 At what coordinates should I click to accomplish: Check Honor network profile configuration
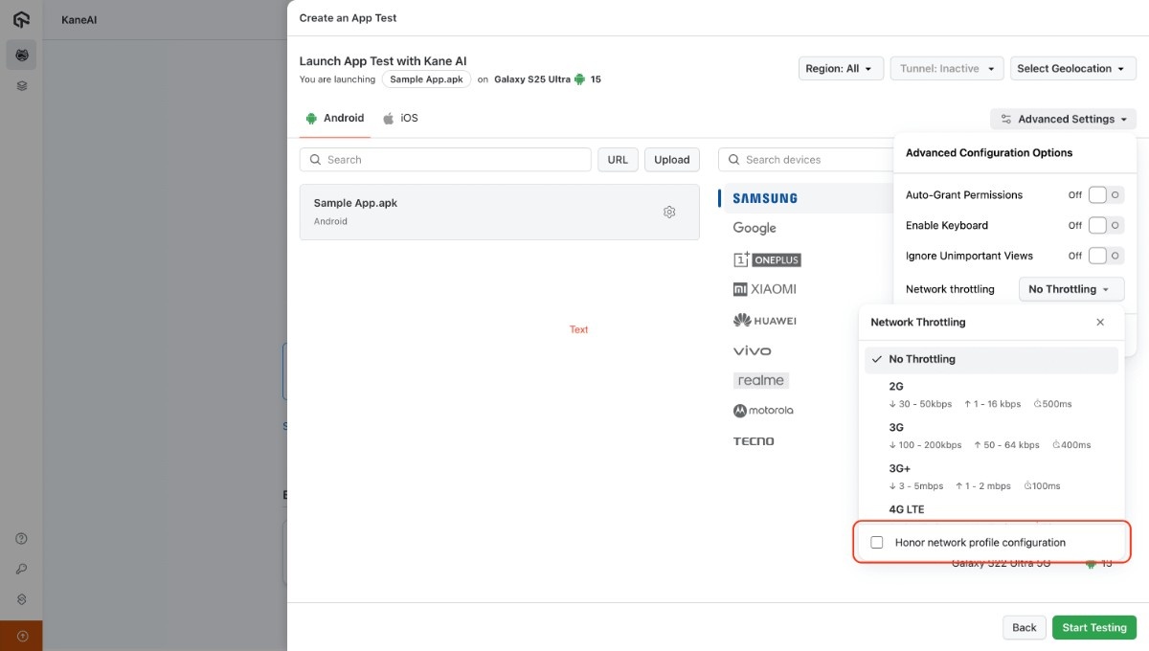pos(876,543)
